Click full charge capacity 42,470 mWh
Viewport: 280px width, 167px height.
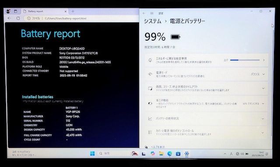pos(74,135)
